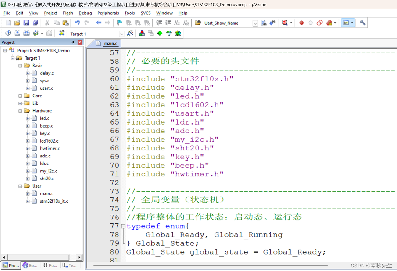Click the Find in Files icon
This screenshot has height=271, width=397.
[x=198, y=23]
